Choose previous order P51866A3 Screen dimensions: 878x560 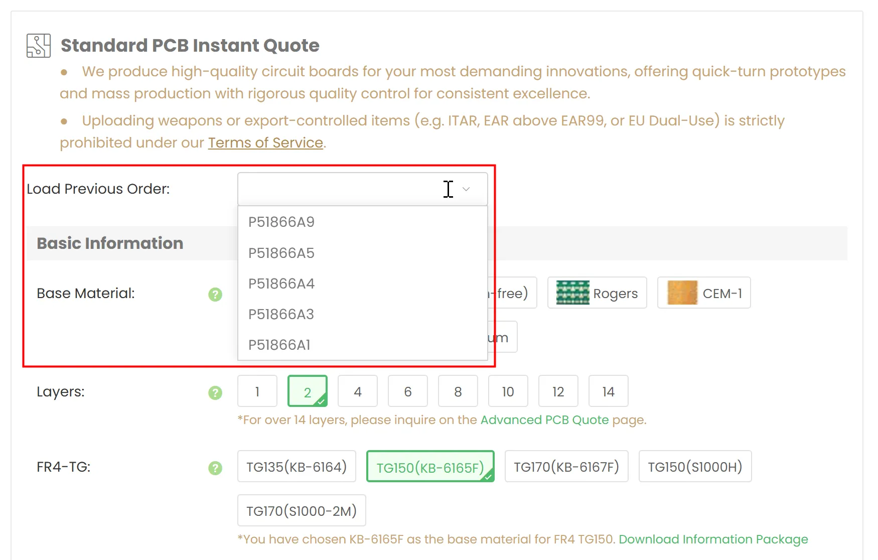(281, 314)
